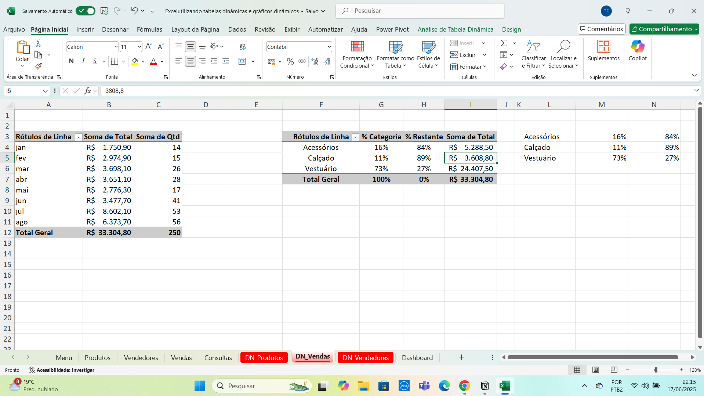Open Análise de Tabela Dinâmica tab
704x396 pixels.
(x=455, y=29)
